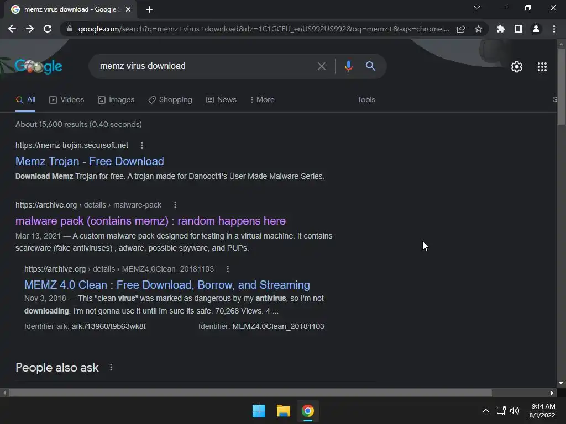This screenshot has width=566, height=424.
Task: Clear the search box text
Action: coord(321,66)
